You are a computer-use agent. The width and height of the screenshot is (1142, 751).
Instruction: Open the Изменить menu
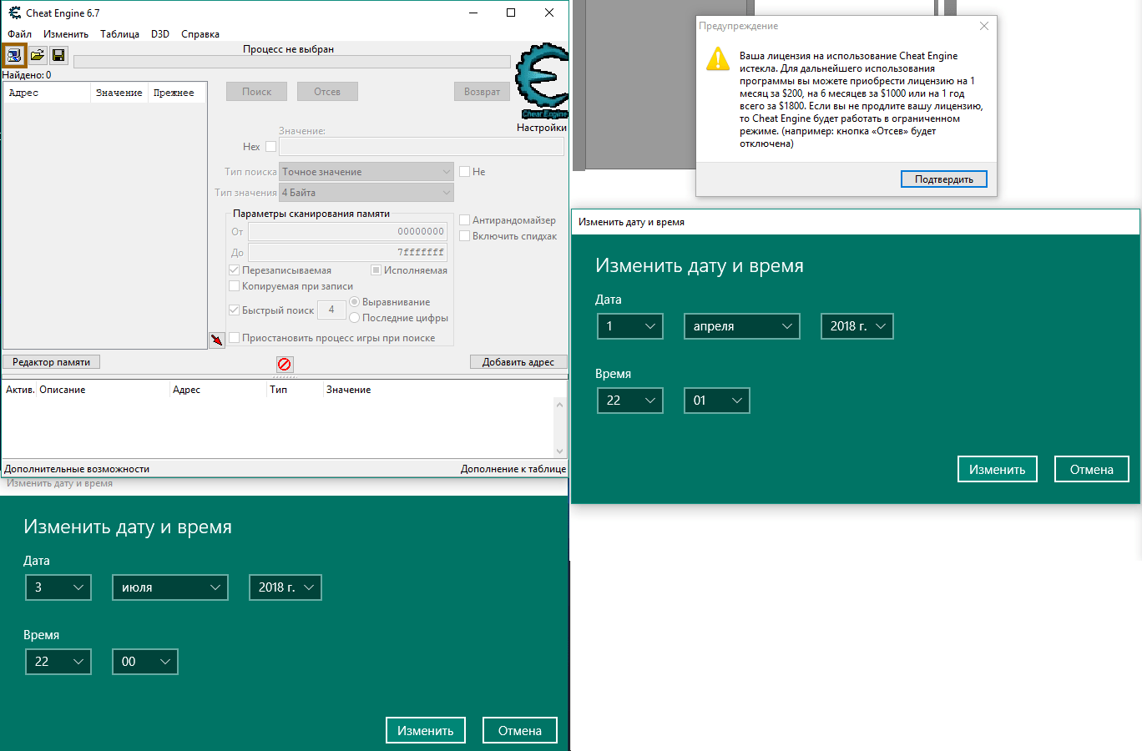(x=66, y=34)
